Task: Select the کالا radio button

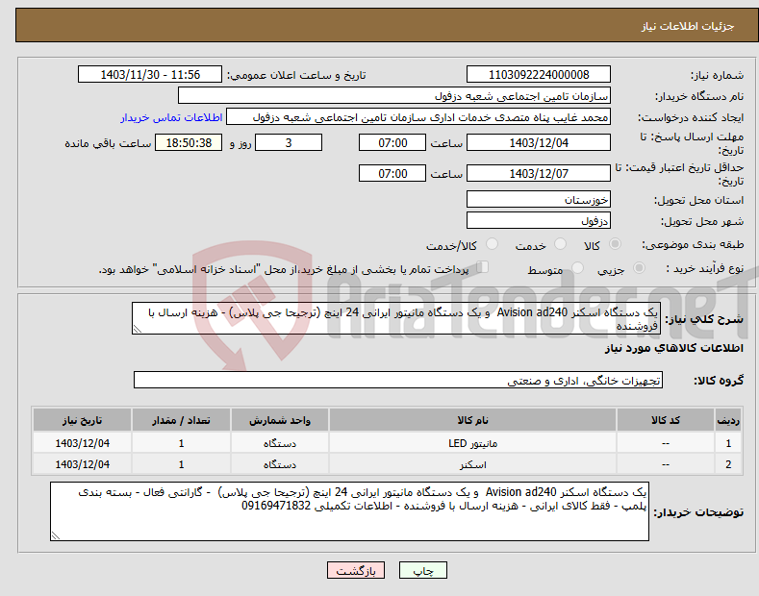Action: (x=615, y=244)
